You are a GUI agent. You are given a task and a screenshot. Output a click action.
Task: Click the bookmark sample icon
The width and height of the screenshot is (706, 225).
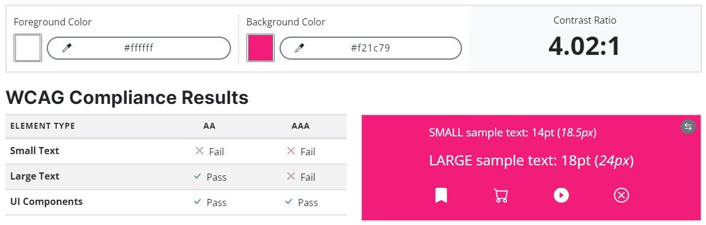click(x=441, y=195)
